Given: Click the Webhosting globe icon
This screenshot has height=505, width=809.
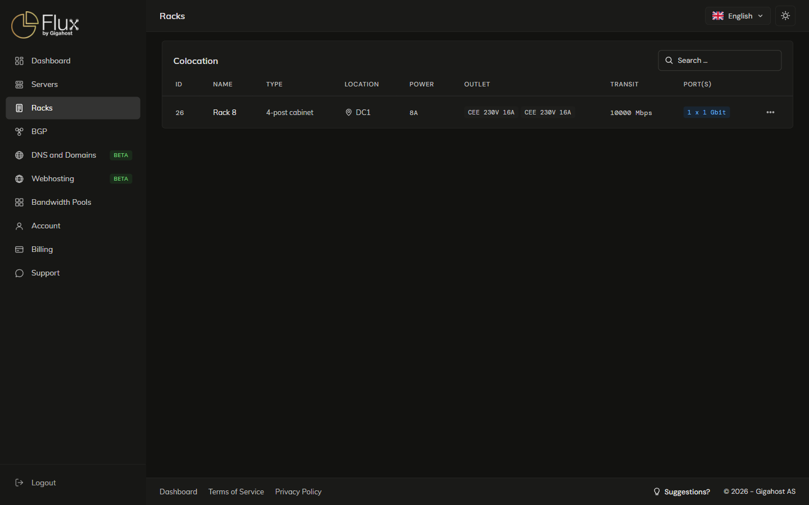Looking at the screenshot, I should pyautogui.click(x=19, y=179).
